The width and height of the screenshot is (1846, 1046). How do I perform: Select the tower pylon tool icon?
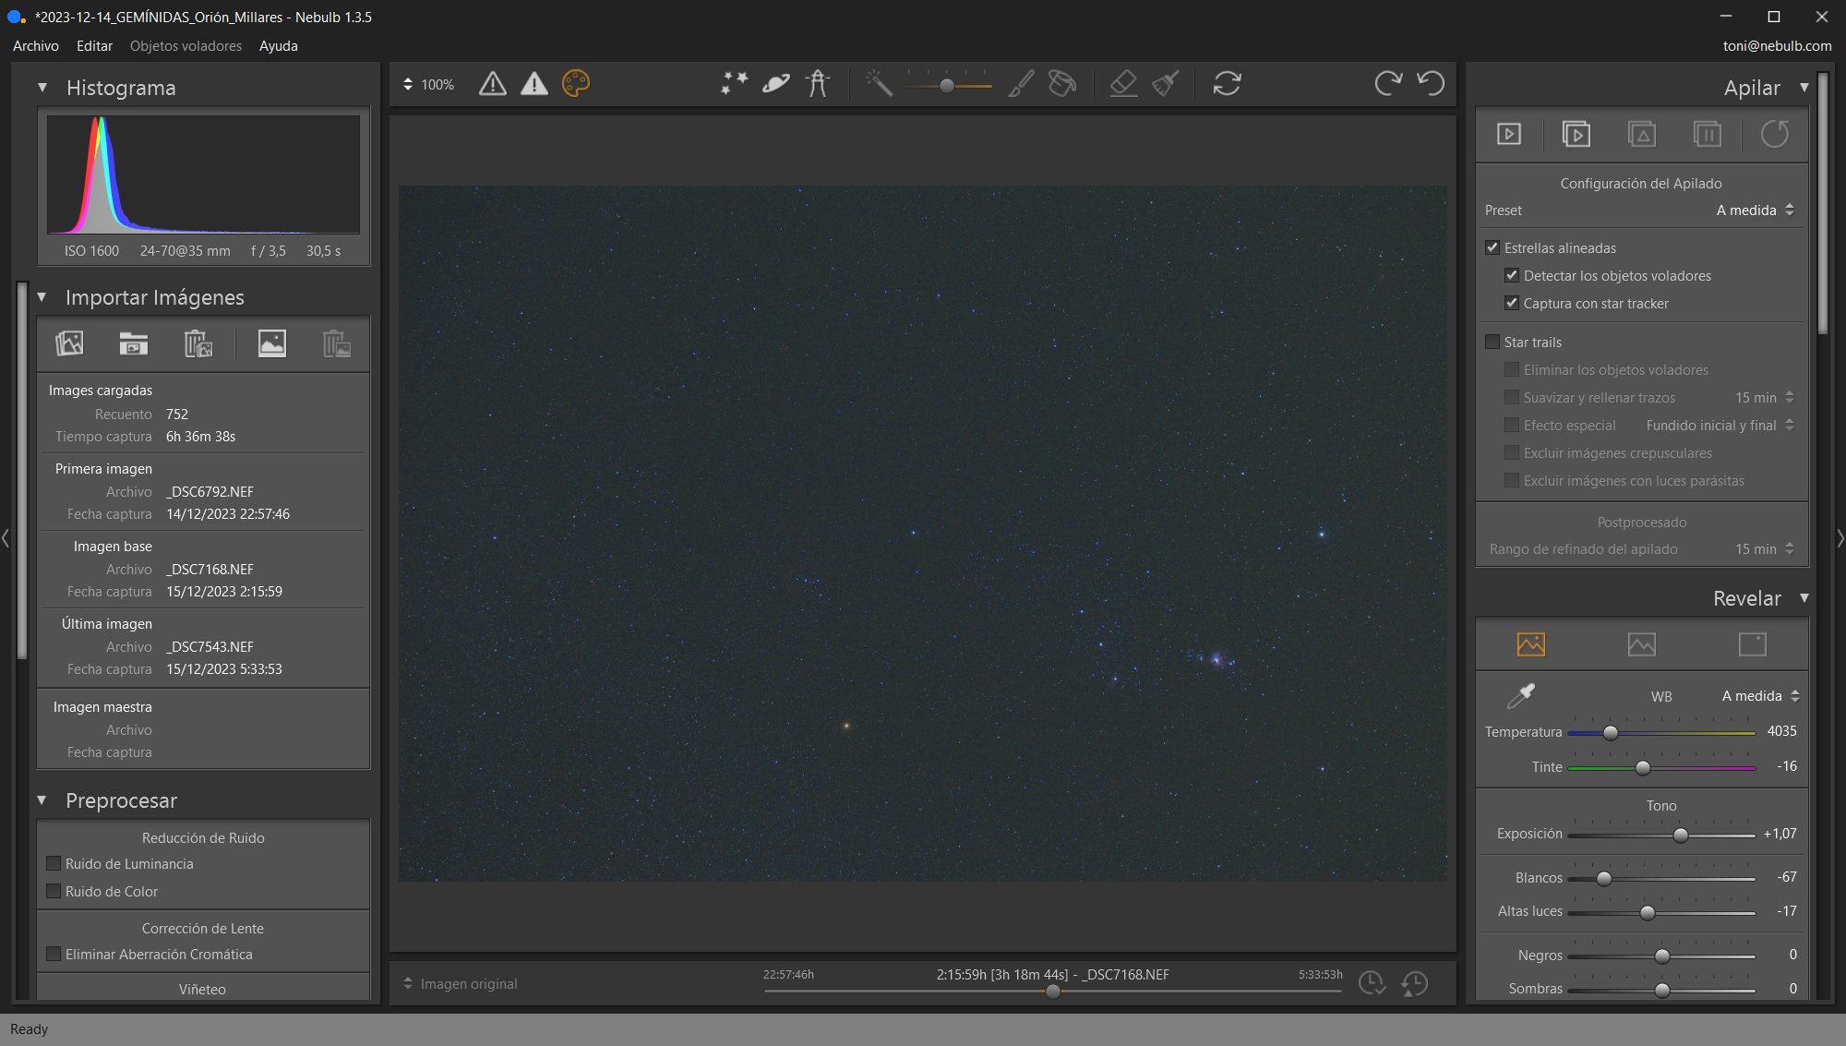(818, 84)
